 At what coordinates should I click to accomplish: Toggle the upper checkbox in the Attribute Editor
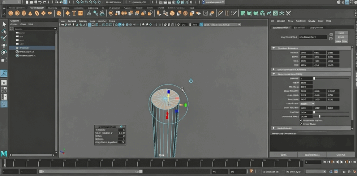click(301, 120)
